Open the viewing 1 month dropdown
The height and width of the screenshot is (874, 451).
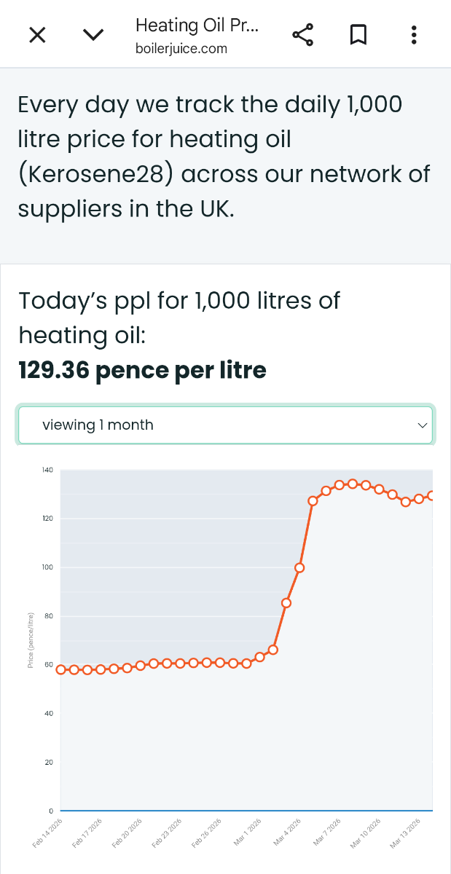[225, 425]
